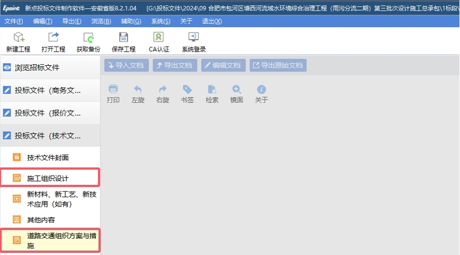Click the 导入文档 button
Image resolution: width=460 pixels, height=255 pixels.
(126, 65)
